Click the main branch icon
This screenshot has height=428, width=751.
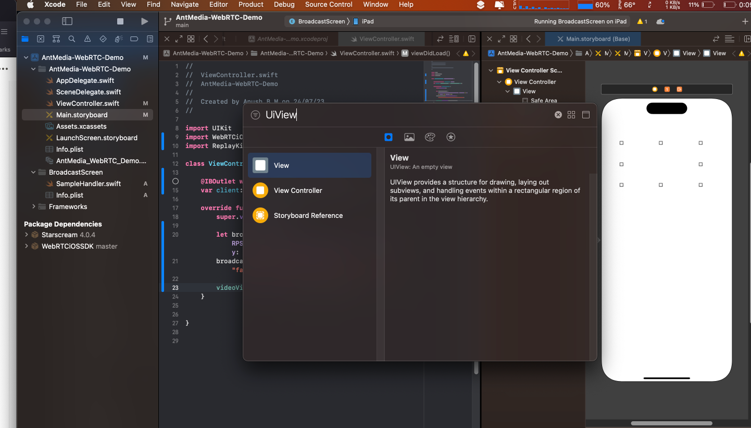tap(167, 21)
